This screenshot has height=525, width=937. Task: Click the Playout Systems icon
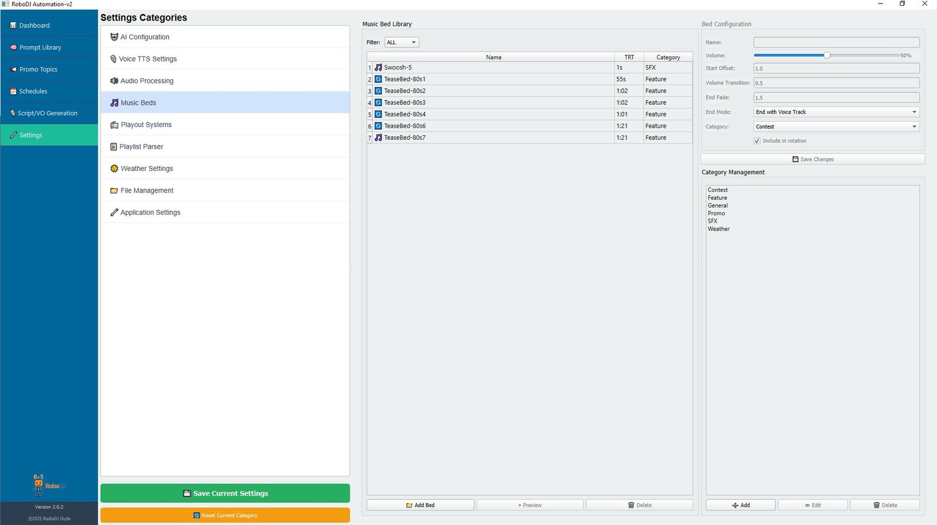[114, 125]
